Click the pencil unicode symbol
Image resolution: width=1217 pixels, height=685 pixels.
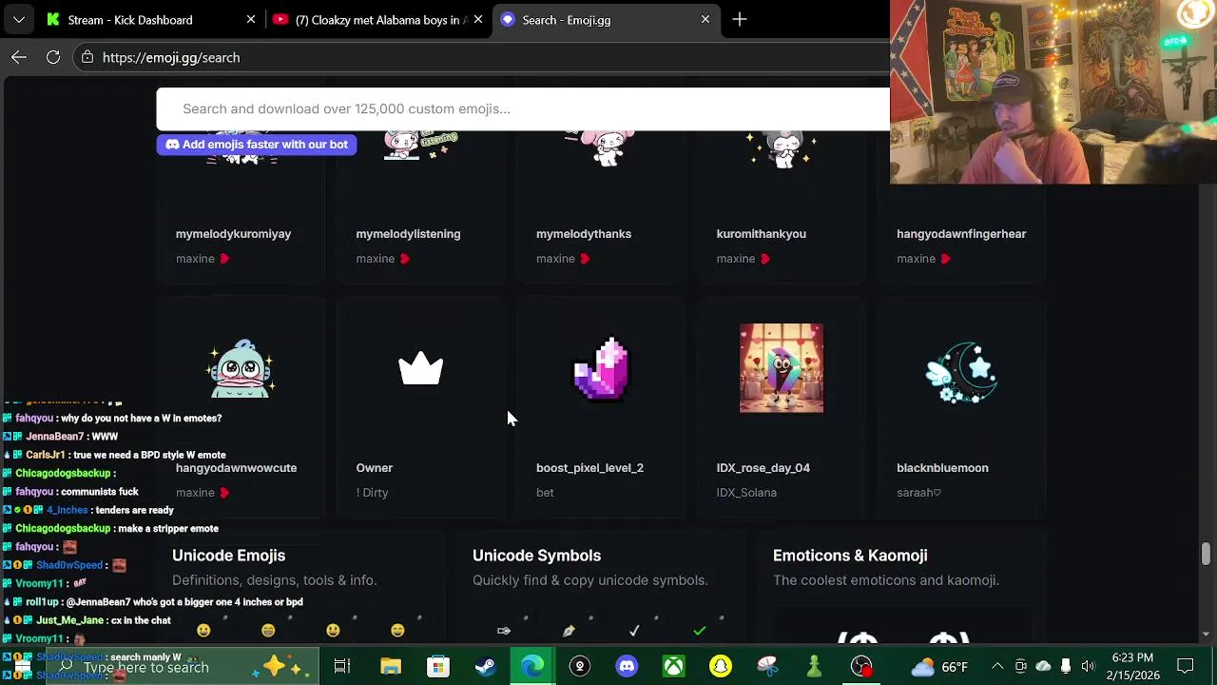569,630
